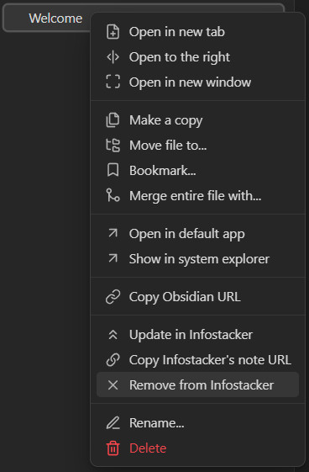Click the Make a copy documents icon
The height and width of the screenshot is (472, 309).
pos(113,120)
